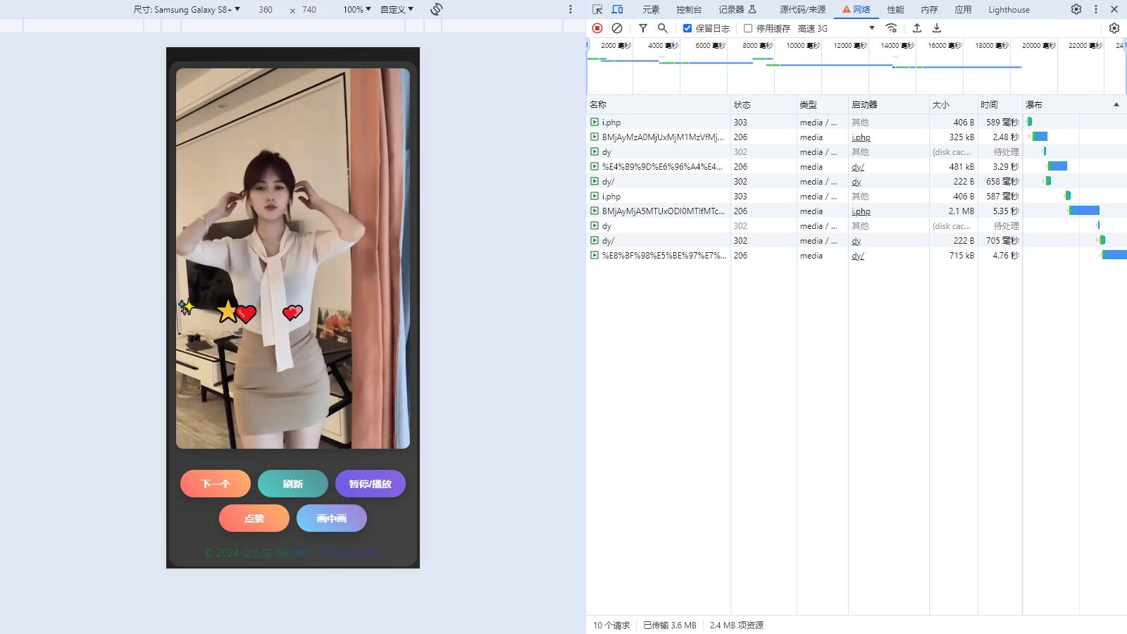The width and height of the screenshot is (1127, 634).
Task: Clear the network log
Action: [617, 28]
